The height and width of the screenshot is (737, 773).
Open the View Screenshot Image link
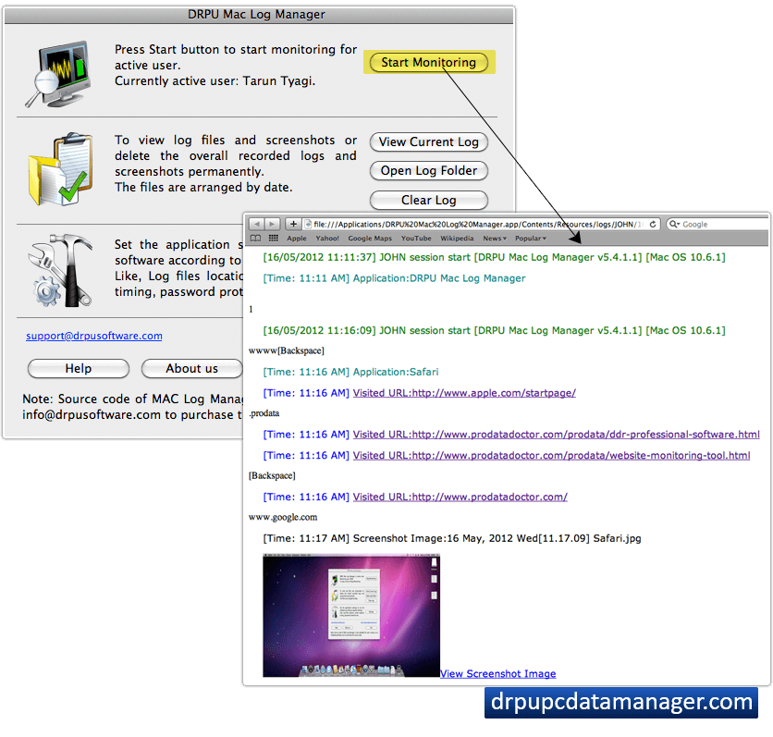click(x=497, y=674)
